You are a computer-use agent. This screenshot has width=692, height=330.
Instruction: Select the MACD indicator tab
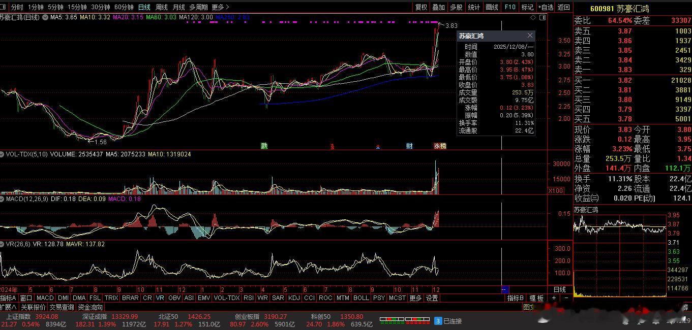pos(45,298)
